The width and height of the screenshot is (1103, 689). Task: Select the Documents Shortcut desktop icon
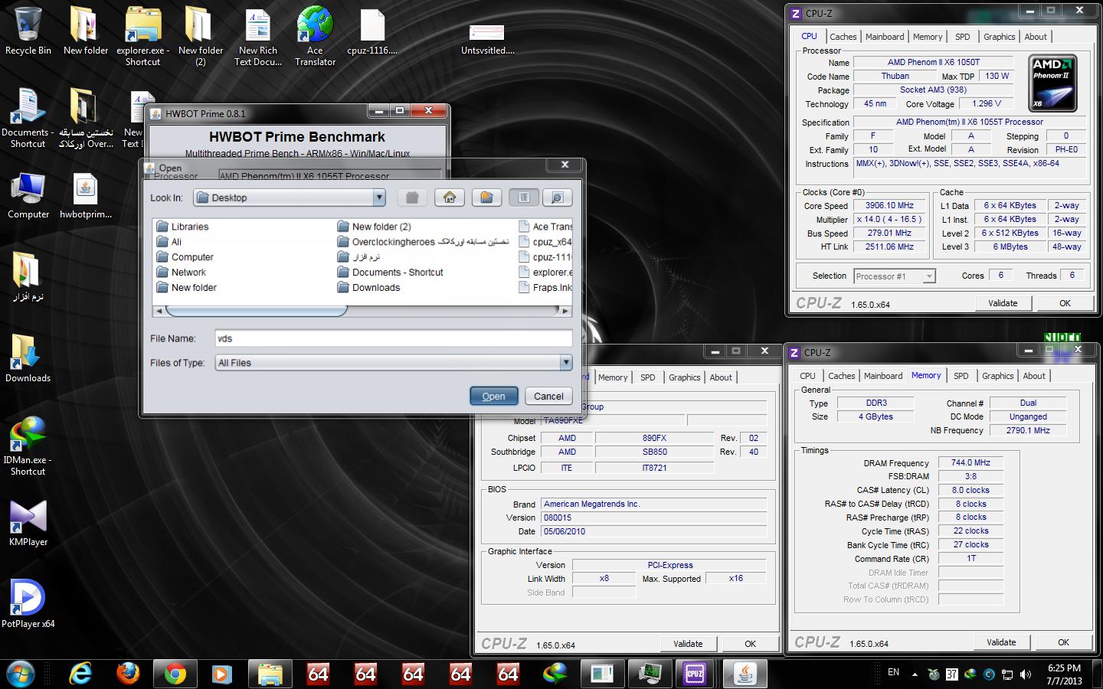[x=28, y=117]
